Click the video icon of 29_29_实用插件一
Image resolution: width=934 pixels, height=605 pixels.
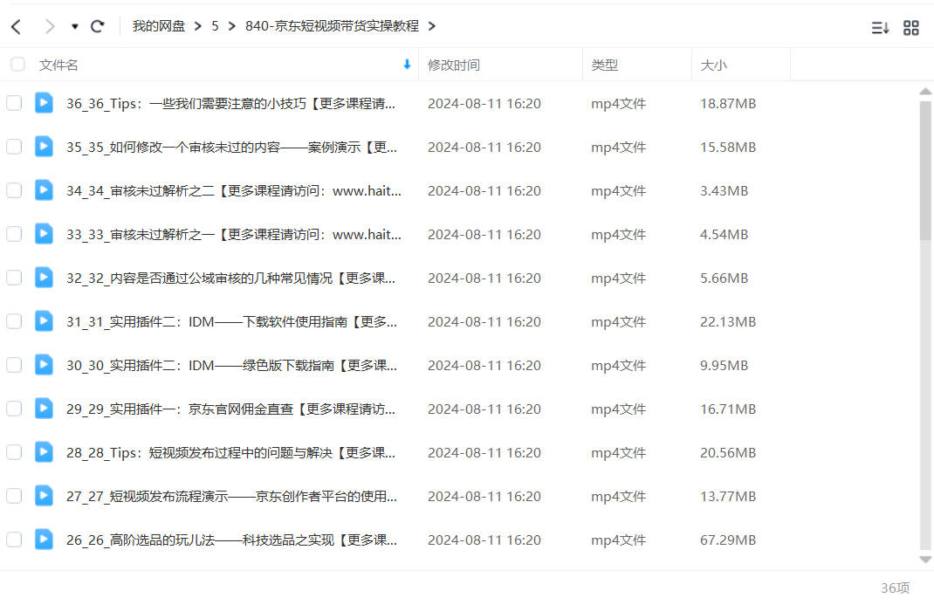pyautogui.click(x=44, y=408)
